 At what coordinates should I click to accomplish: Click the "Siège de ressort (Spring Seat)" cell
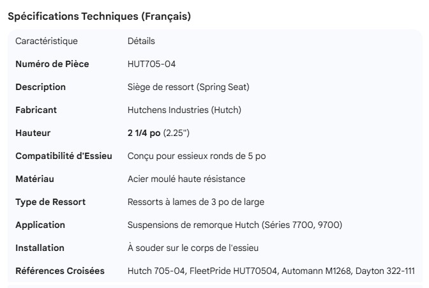click(189, 87)
